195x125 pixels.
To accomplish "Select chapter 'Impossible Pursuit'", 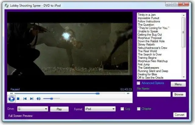I will [148, 18].
